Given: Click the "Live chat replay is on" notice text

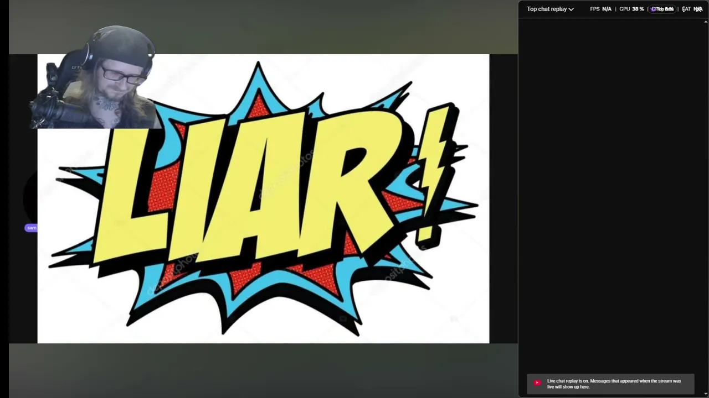Looking at the screenshot, I should pyautogui.click(x=614, y=384).
